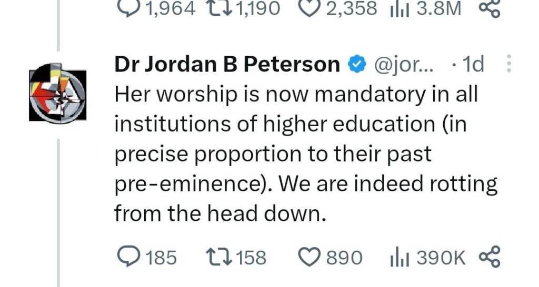Retweet the 'Her worship is now mandatory' tweet

(218, 257)
